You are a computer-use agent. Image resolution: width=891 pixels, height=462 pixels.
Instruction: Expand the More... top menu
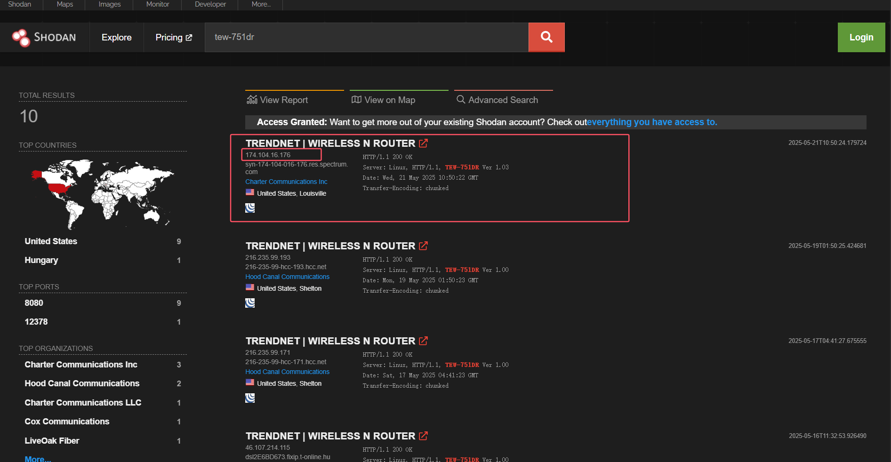point(261,4)
